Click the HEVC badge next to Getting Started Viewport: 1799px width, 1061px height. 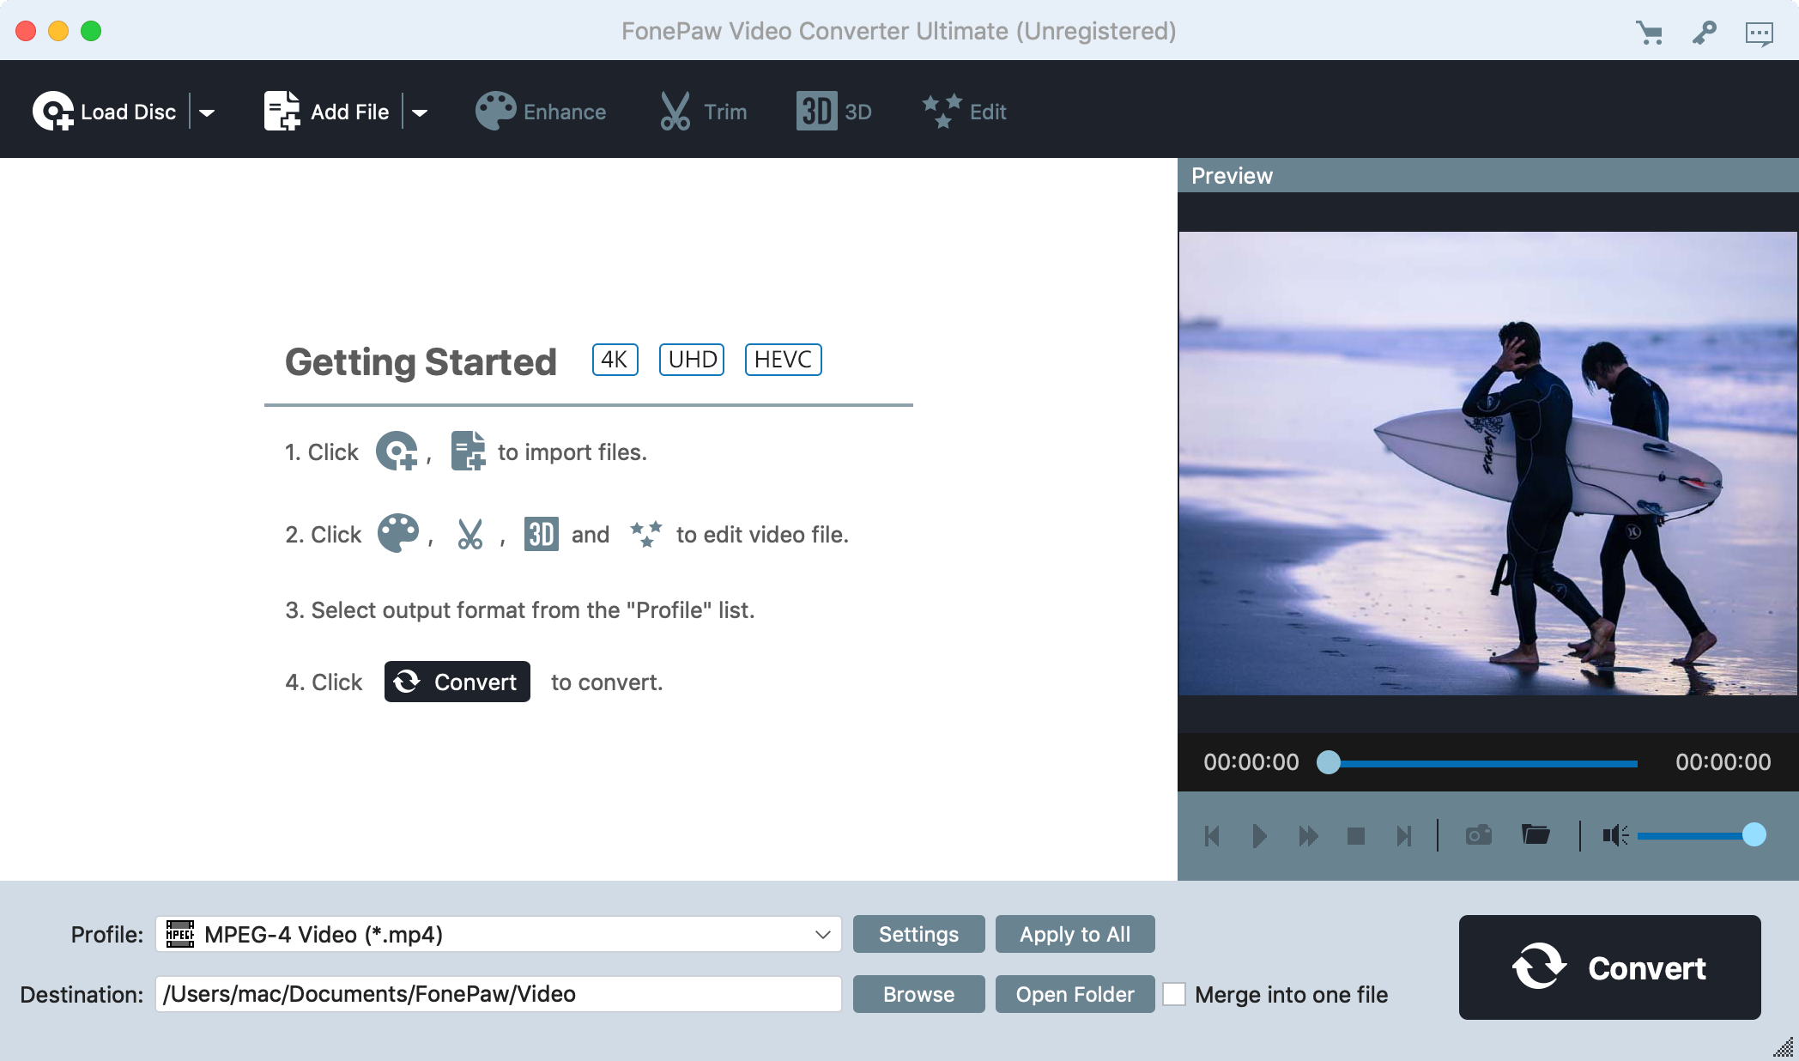(782, 360)
